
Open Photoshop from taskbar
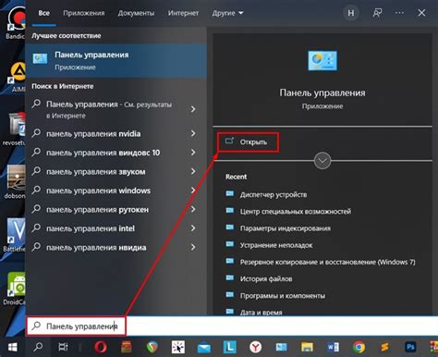pos(410,347)
